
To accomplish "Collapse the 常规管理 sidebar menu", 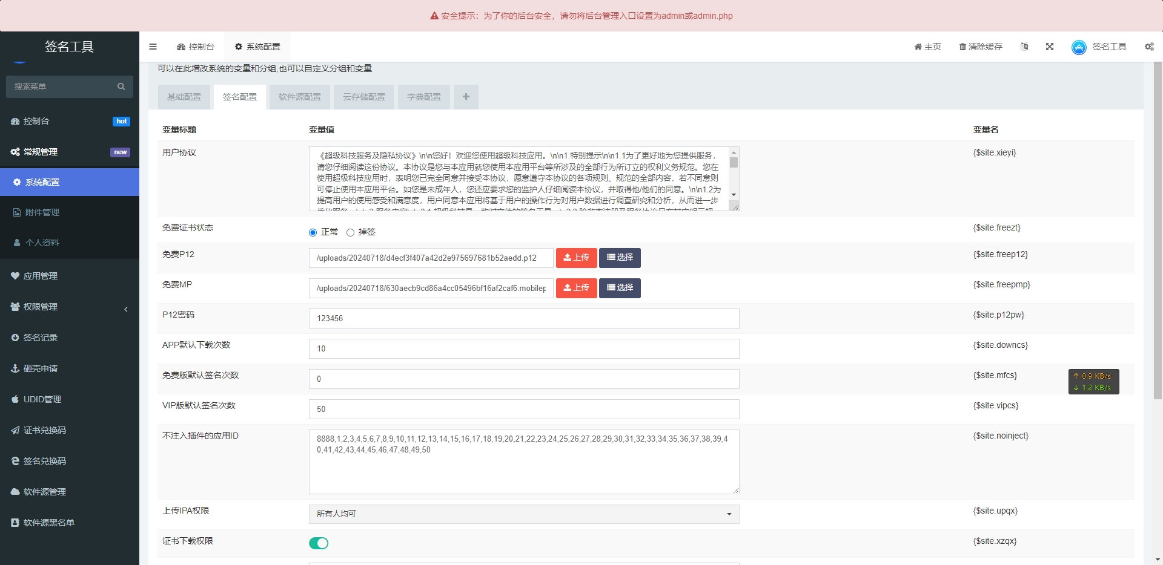I will coord(70,152).
